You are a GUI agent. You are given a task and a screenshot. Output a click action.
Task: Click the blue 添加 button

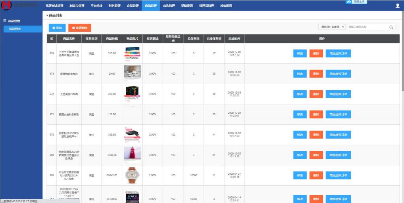[x=58, y=28]
